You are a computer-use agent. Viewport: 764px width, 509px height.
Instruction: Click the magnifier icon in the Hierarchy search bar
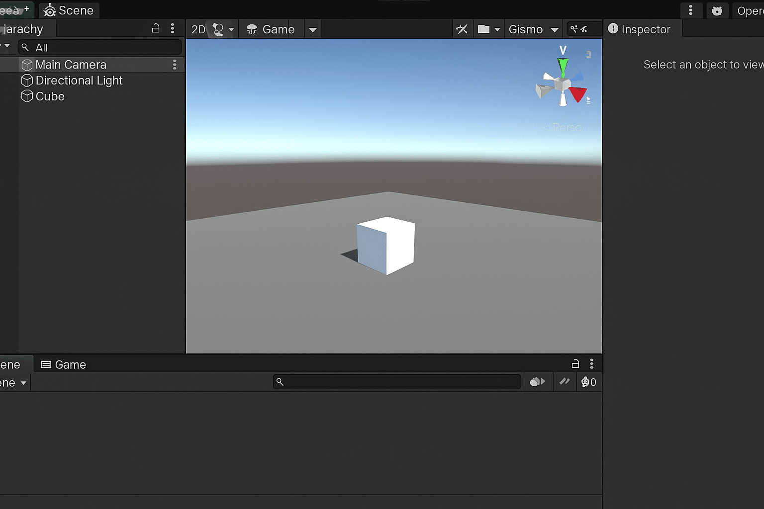(25, 47)
